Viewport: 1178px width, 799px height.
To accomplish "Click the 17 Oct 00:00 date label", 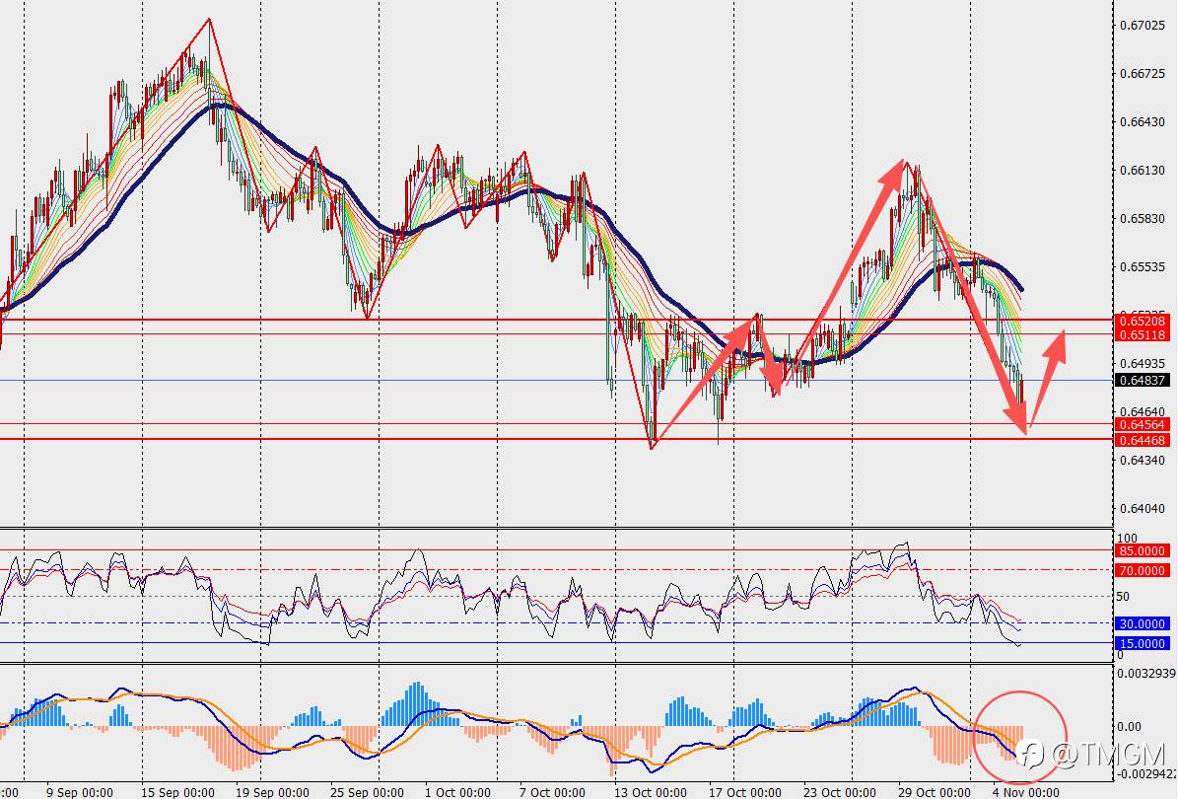I will tap(744, 792).
